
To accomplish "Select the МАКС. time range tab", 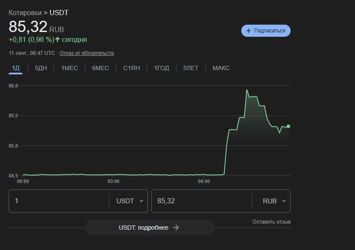I will pyautogui.click(x=222, y=68).
